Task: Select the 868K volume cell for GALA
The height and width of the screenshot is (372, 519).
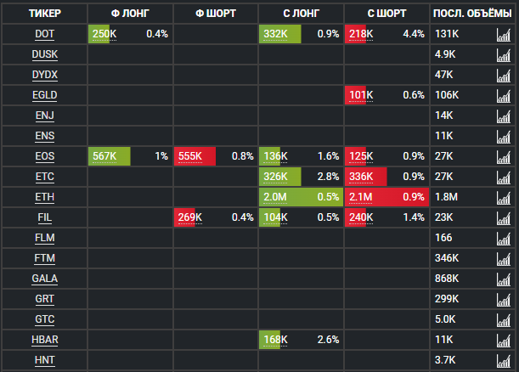Action: (x=447, y=279)
